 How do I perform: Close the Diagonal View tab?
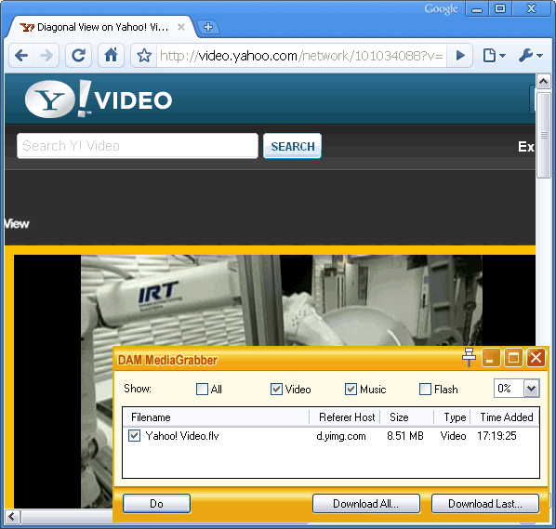[x=181, y=27]
